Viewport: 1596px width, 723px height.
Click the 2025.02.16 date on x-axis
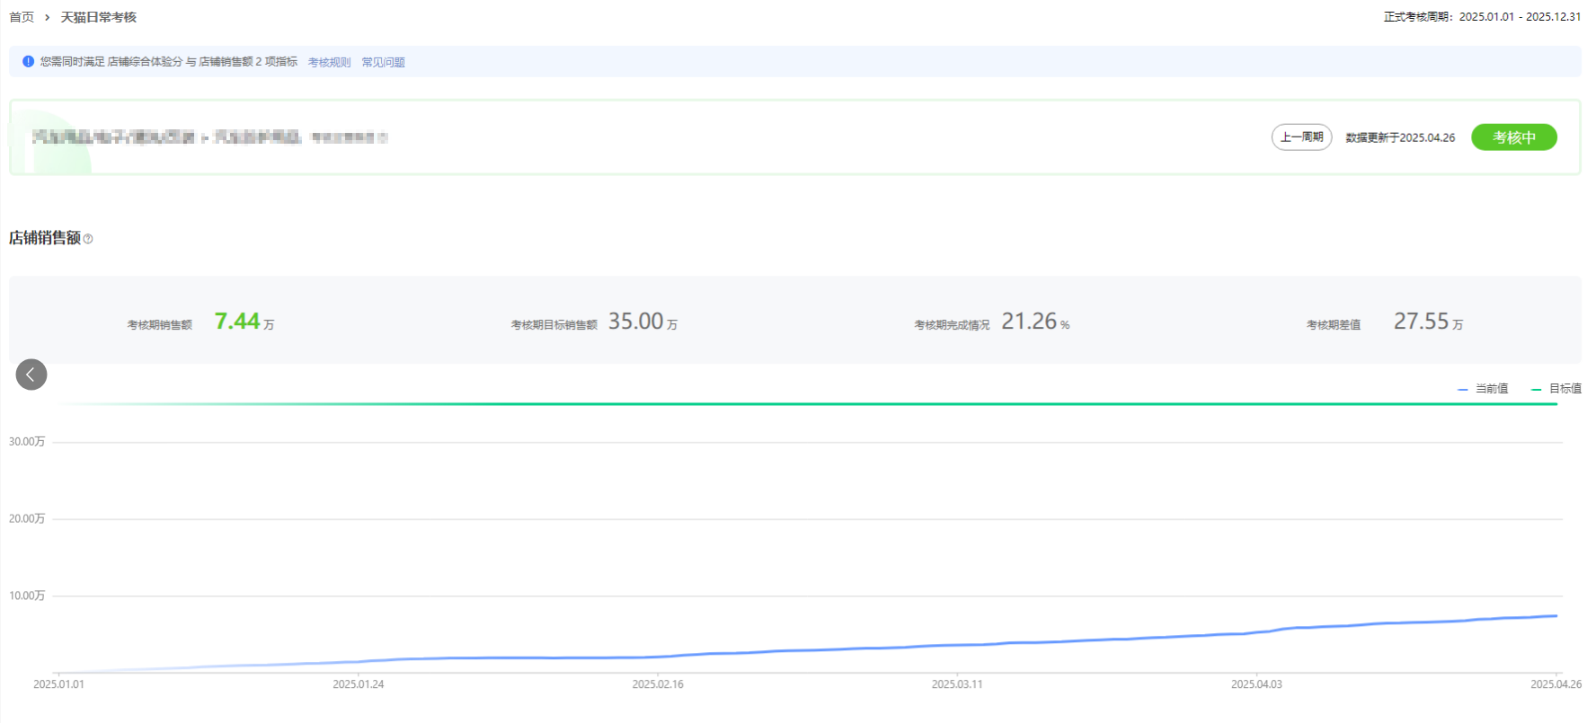point(658,684)
